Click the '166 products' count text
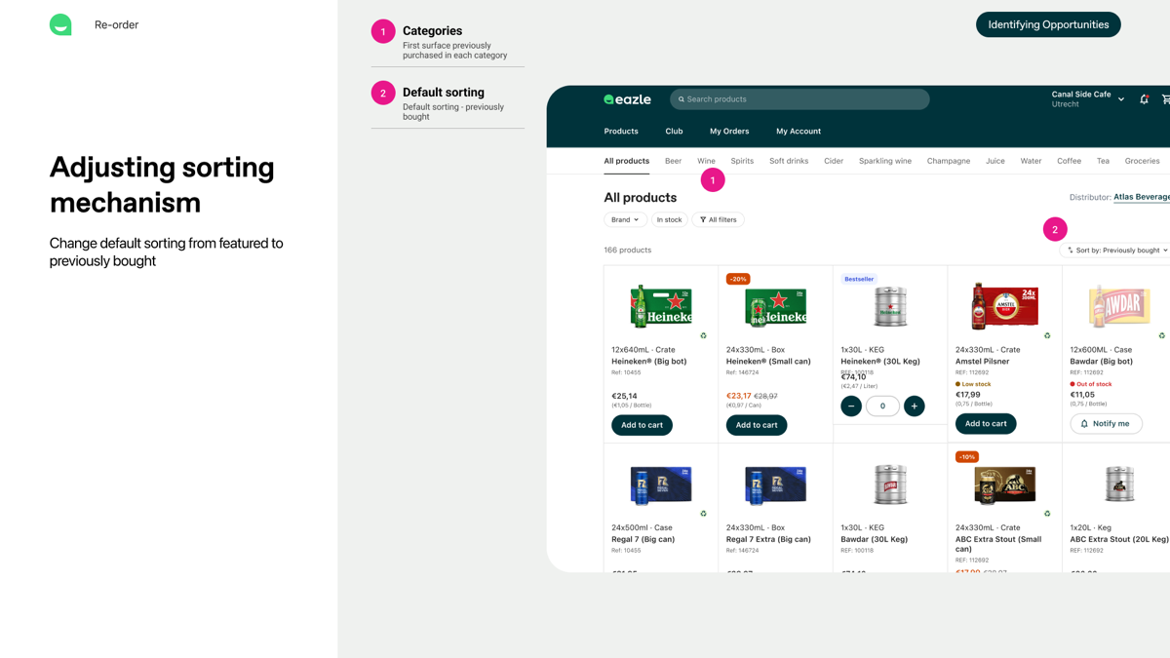 628,251
